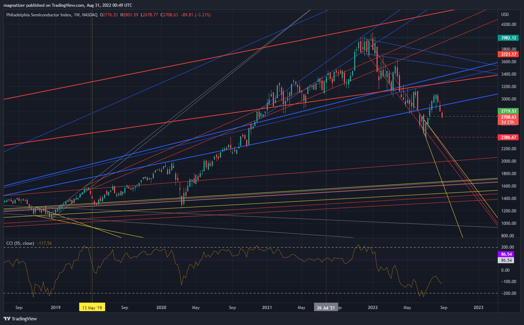The width and height of the screenshot is (524, 325).
Task: Click the high value H2801.59
Action: (x=129, y=15)
